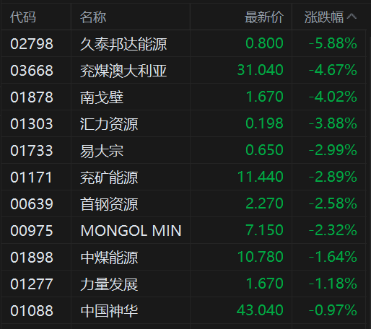The width and height of the screenshot is (371, 329).
Task: Open the MONGOL MIN stock
Action: tap(131, 231)
